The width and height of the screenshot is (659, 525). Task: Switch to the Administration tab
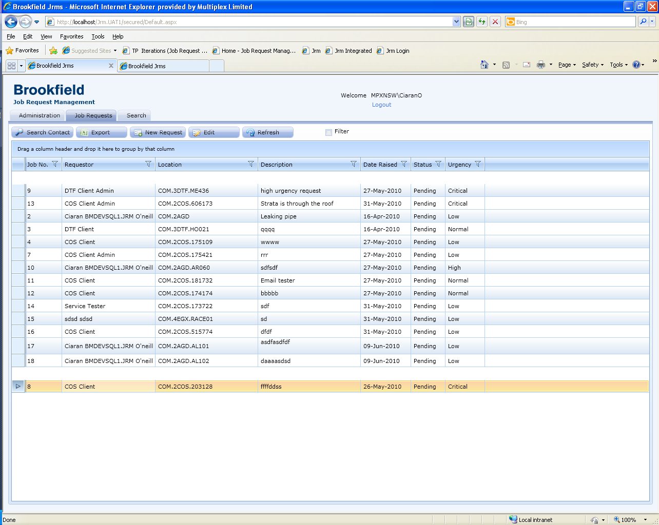tap(39, 115)
